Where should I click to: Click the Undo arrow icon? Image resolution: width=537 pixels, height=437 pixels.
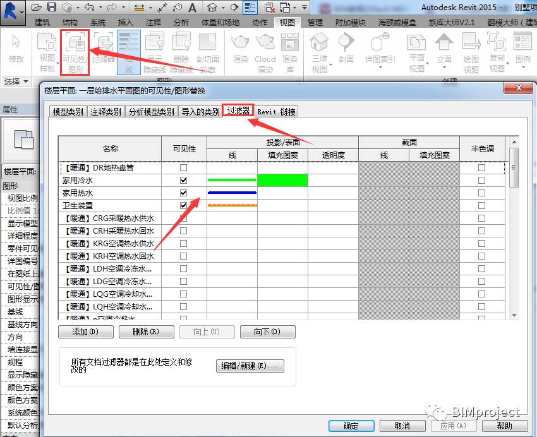(89, 7)
